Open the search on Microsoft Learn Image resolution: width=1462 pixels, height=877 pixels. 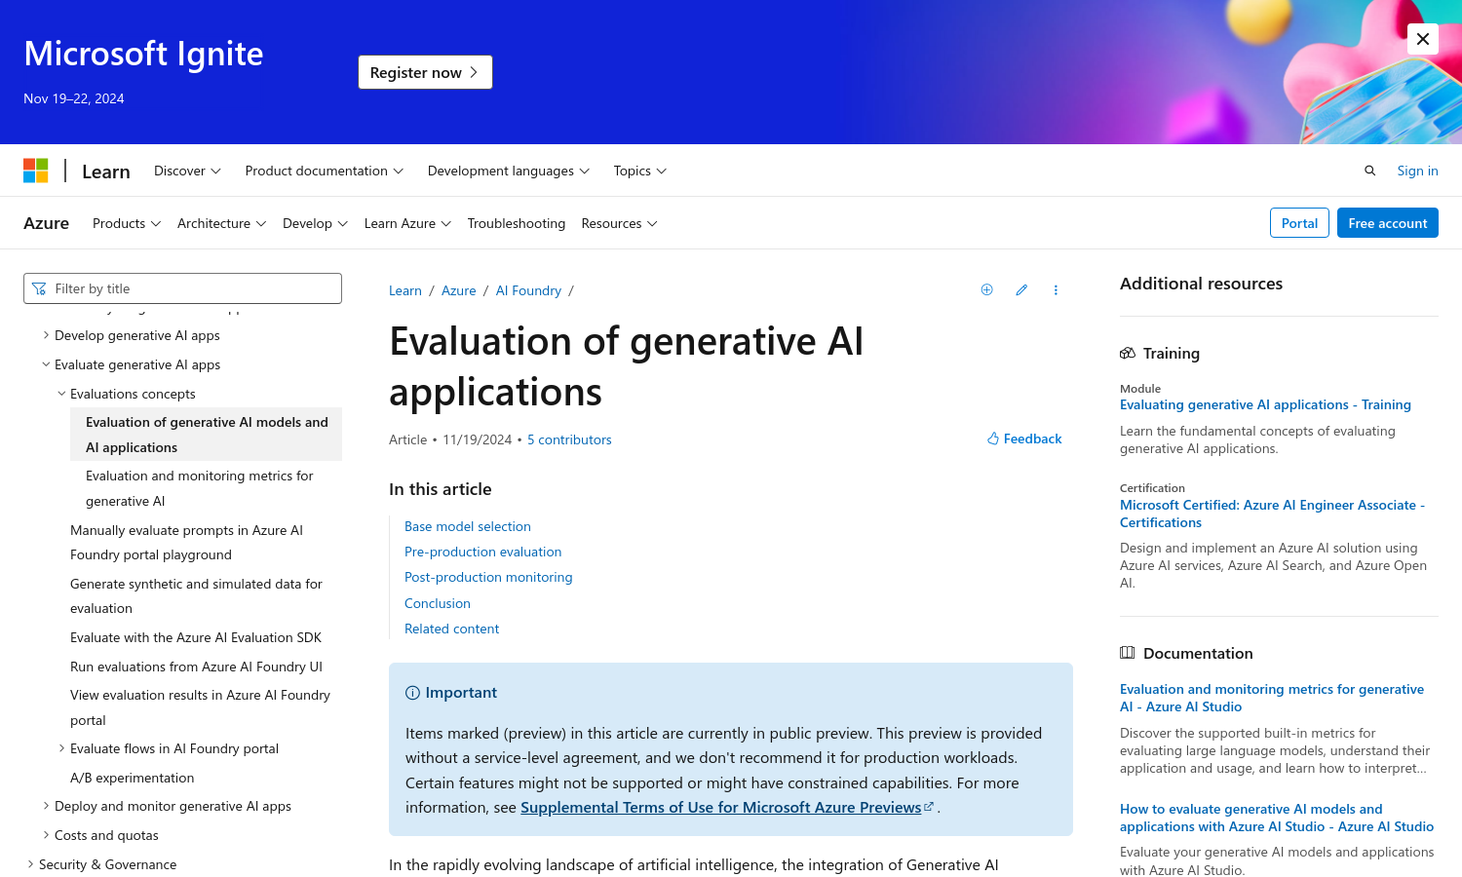click(x=1369, y=171)
